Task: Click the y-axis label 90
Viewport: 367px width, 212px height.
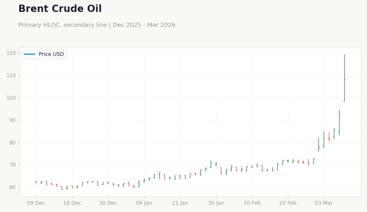Action: click(12, 120)
